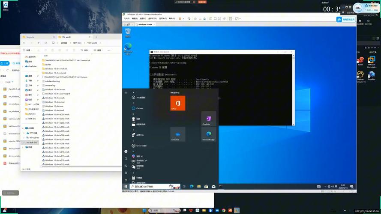Open the dropdown arrow beside VMware pause button
Image resolution: width=381 pixels, height=214 pixels.
tap(184, 19)
